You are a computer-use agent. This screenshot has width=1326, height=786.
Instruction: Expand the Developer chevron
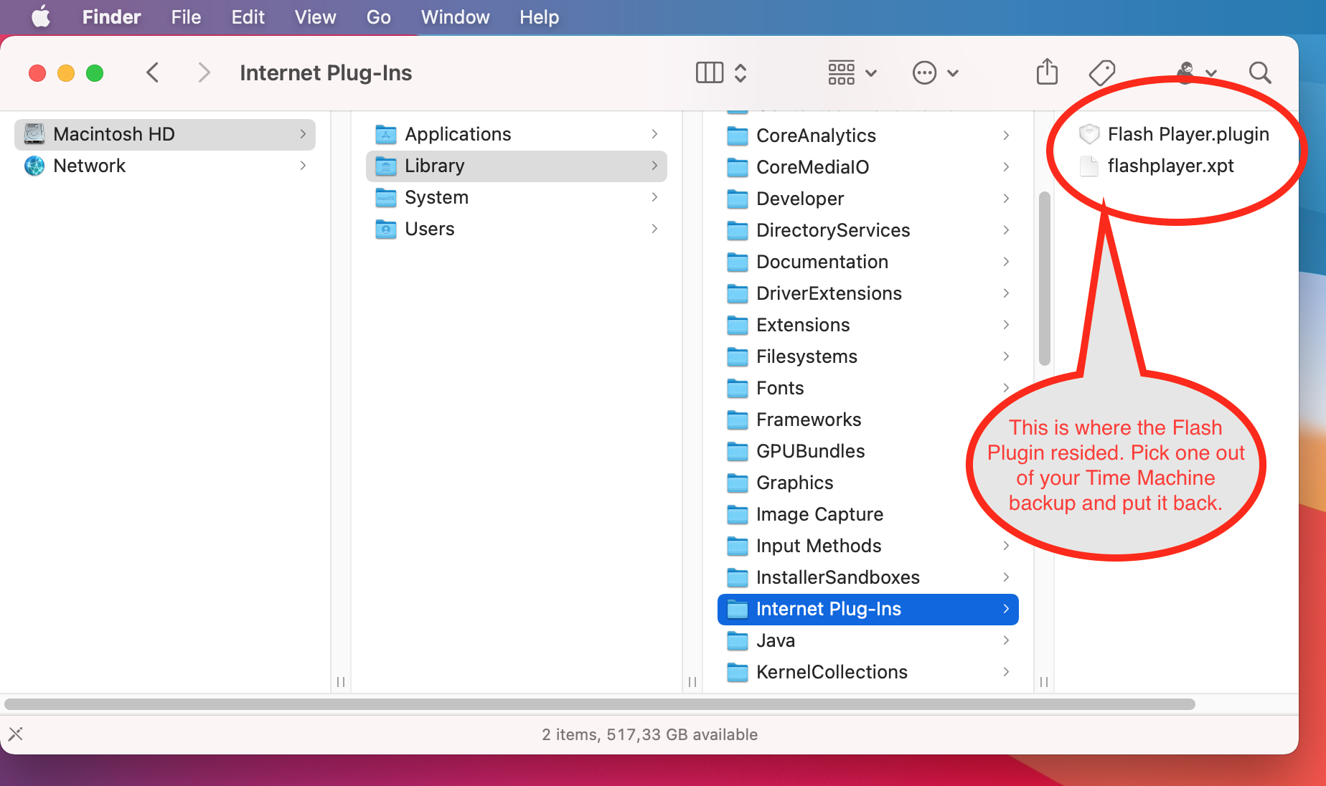tap(1006, 199)
